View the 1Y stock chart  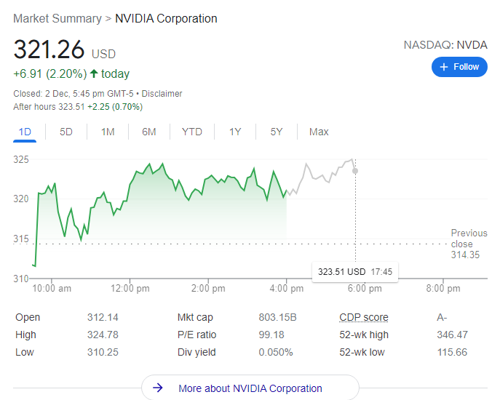coord(235,132)
